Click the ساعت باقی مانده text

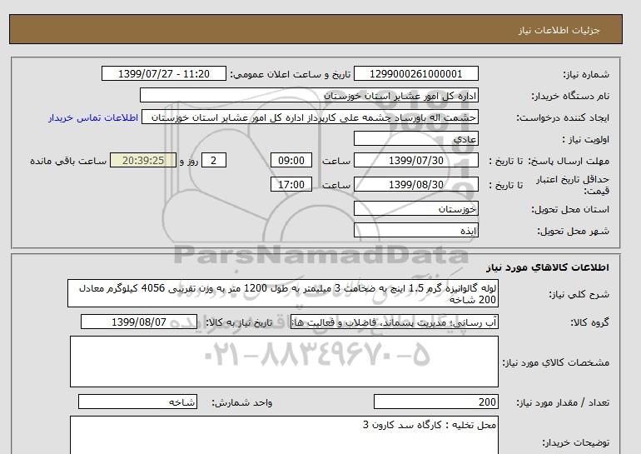[x=68, y=161]
